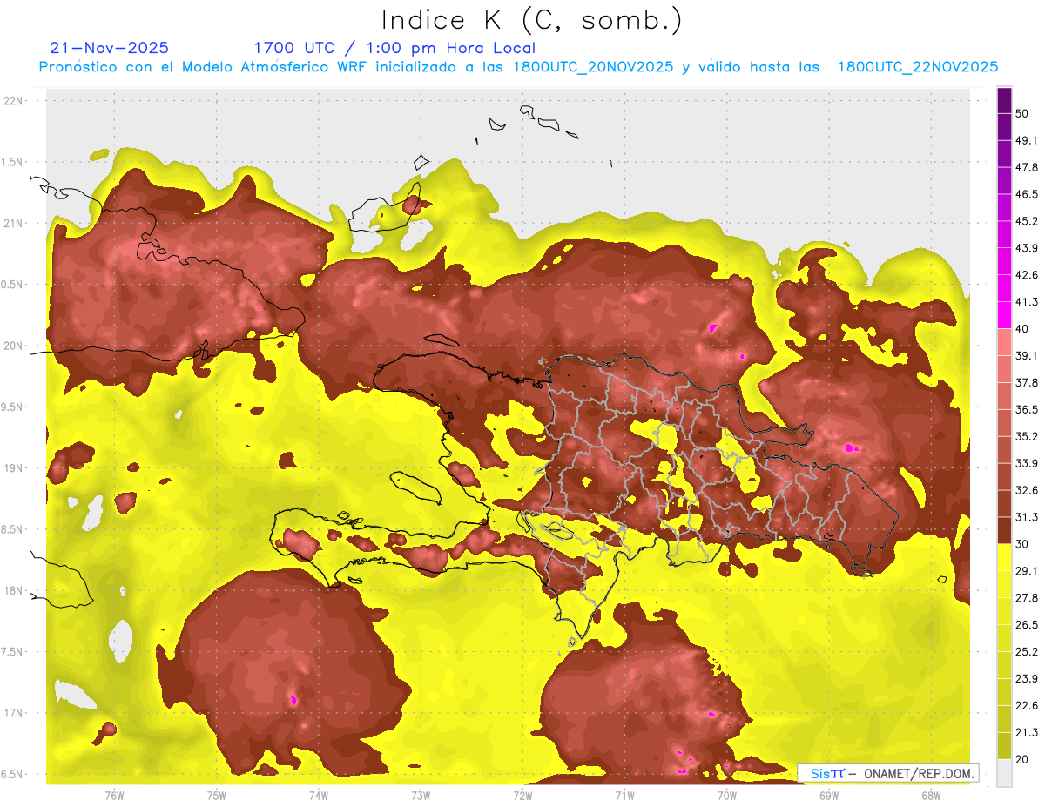Image resolution: width=1045 pixels, height=807 pixels.
Task: Click the dark brown swatch between 30 and 31.3
Action: click(1004, 530)
